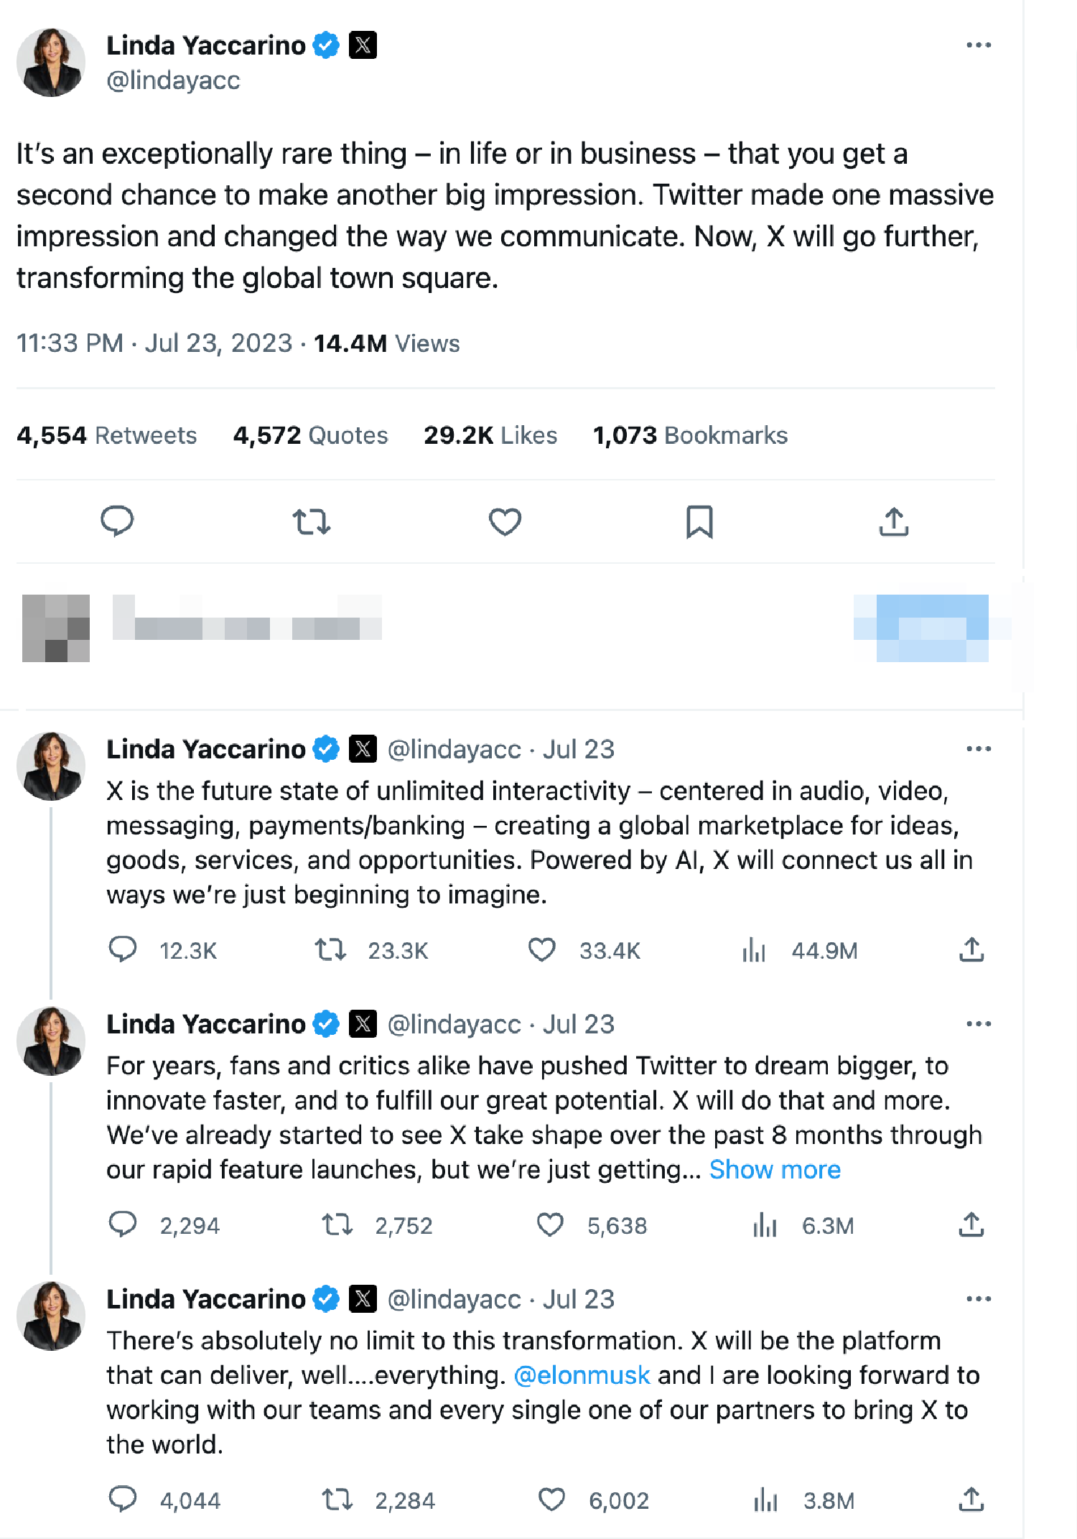The width and height of the screenshot is (1077, 1539).
Task: Like the reply with 6,002 likes
Action: (x=551, y=1500)
